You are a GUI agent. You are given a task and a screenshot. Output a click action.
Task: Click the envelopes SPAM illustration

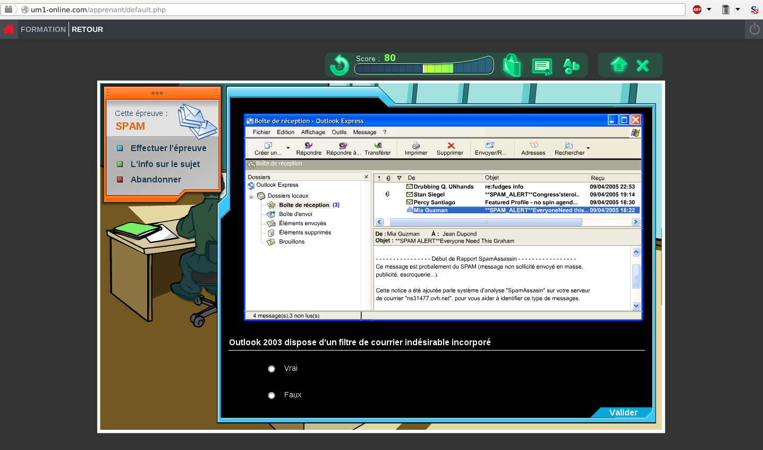[197, 121]
